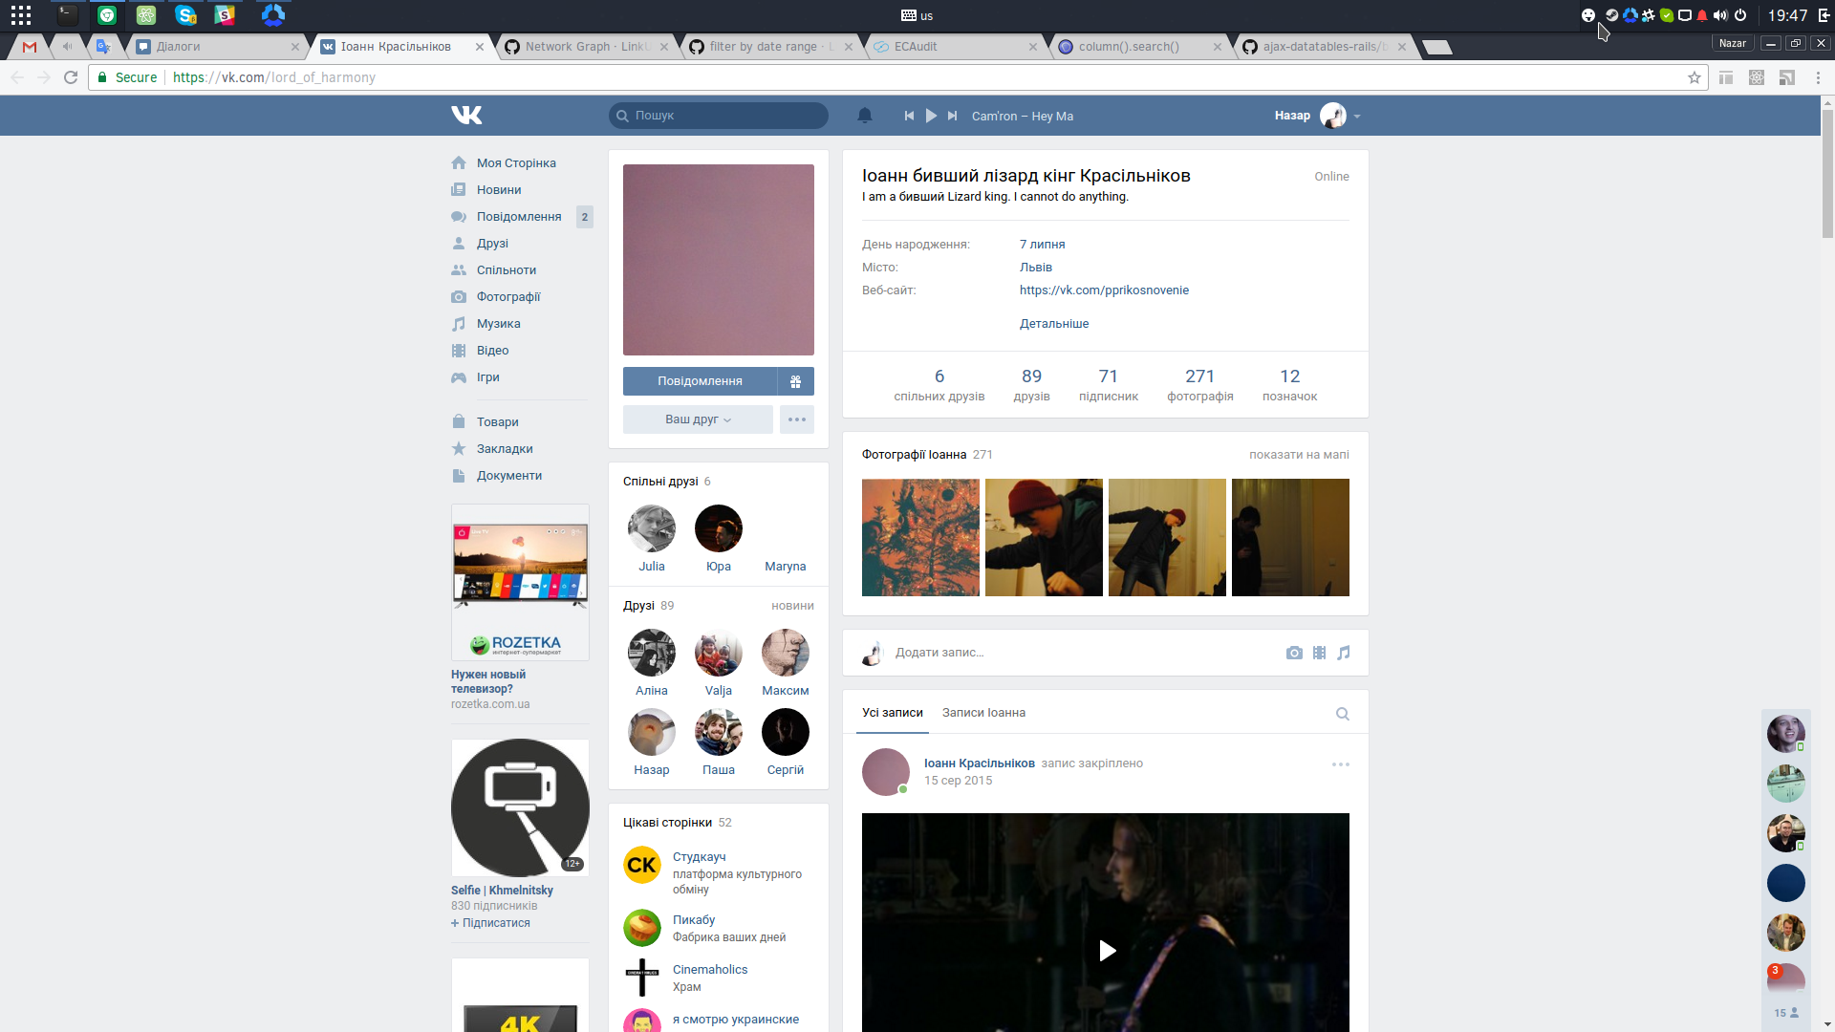Click the VK logo in the header

pyautogui.click(x=466, y=116)
